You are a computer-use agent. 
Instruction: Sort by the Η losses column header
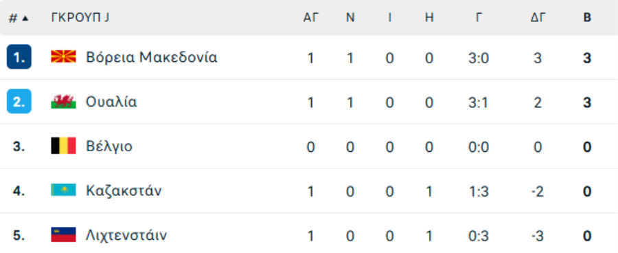[429, 18]
